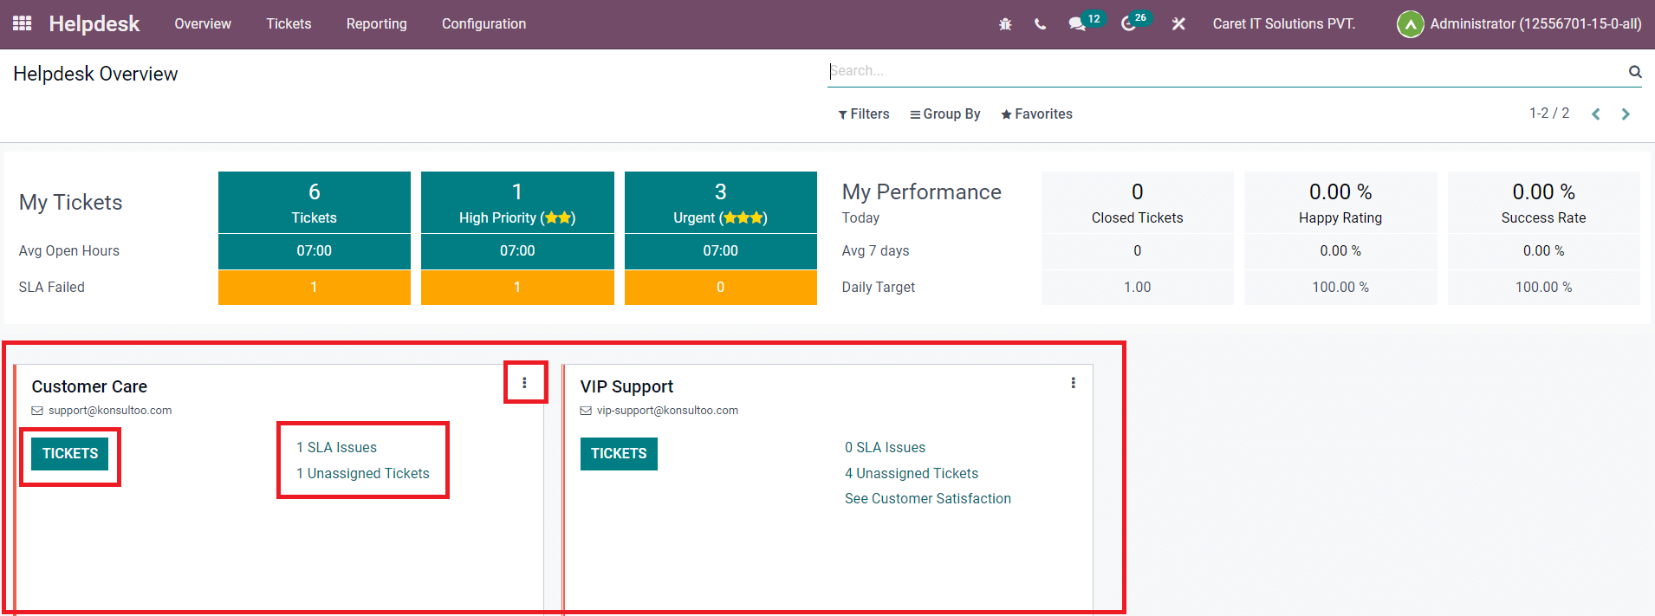Click the My Performance heading
This screenshot has height=616, width=1655.
pyautogui.click(x=922, y=192)
